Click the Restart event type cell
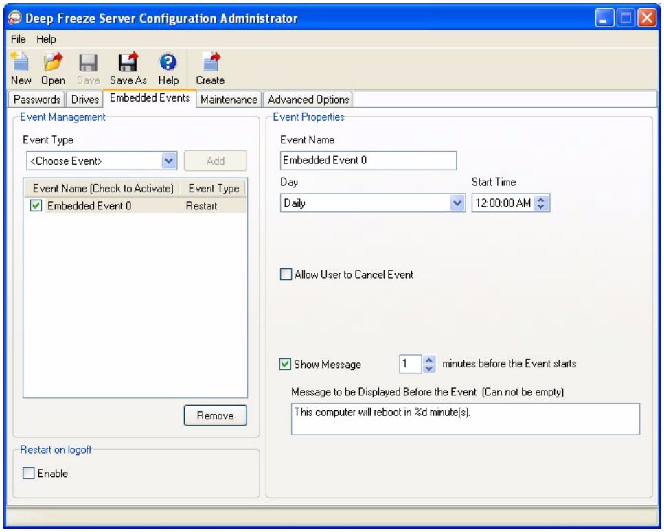 [x=202, y=206]
